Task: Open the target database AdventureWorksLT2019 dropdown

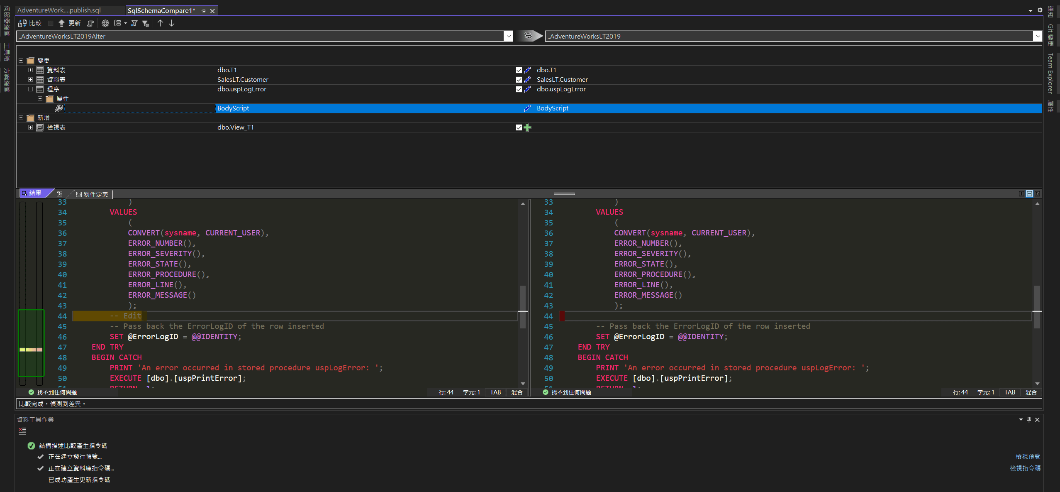Action: point(1038,36)
